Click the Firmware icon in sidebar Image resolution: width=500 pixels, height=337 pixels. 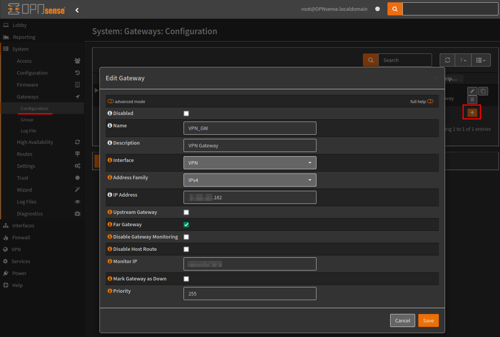[x=77, y=85]
